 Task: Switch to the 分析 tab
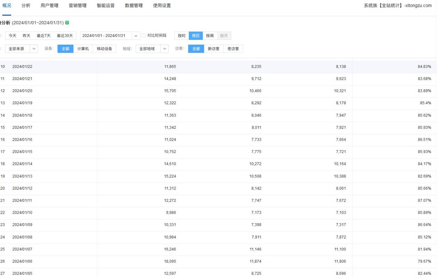(26, 5)
